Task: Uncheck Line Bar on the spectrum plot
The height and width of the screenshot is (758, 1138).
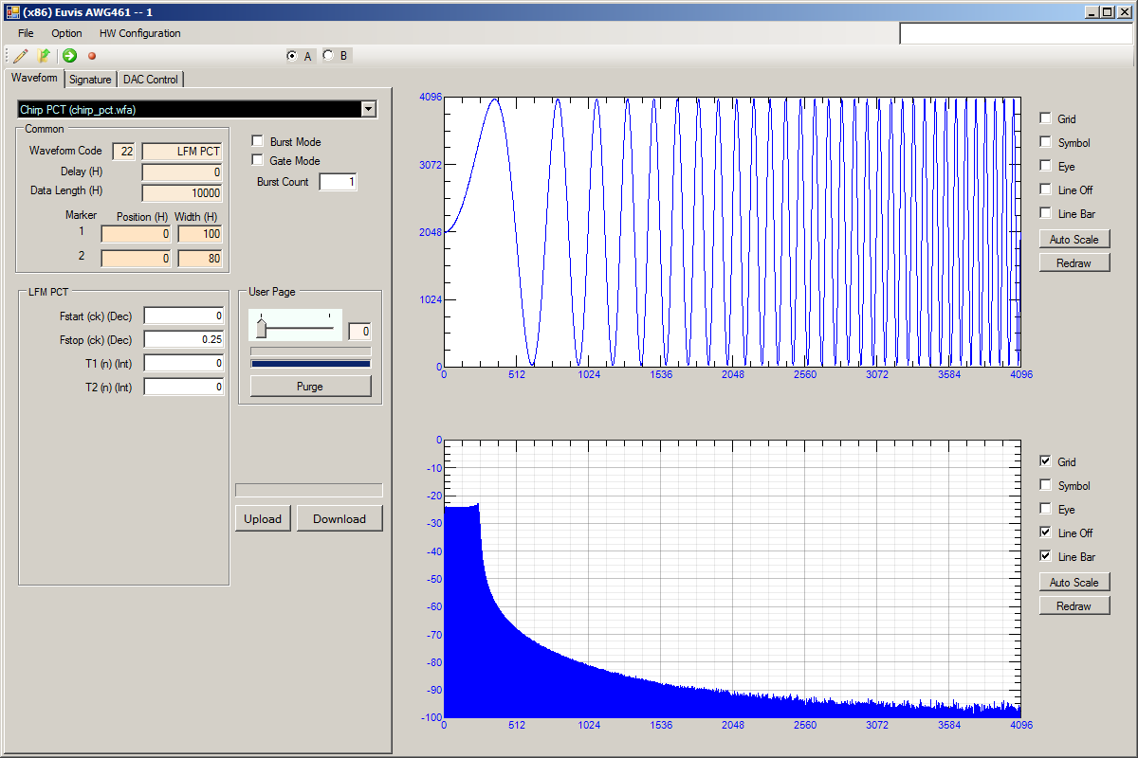Action: [x=1046, y=556]
